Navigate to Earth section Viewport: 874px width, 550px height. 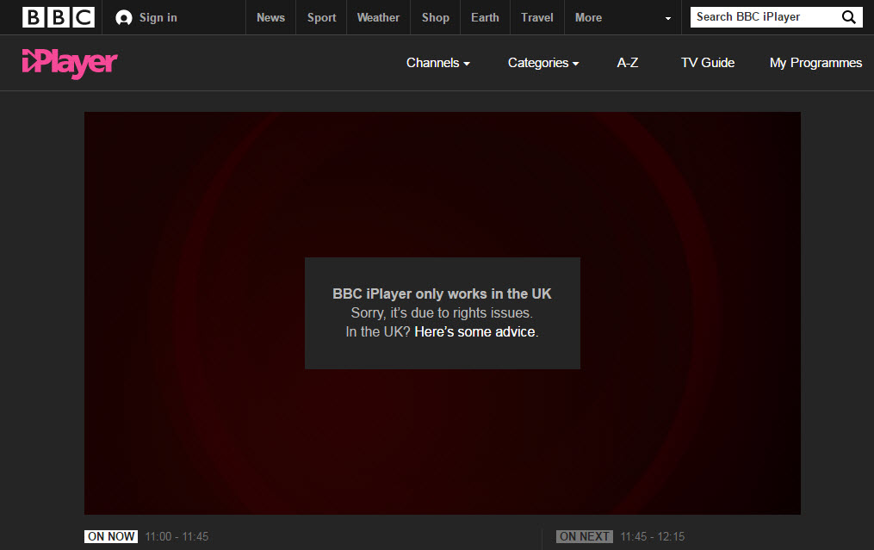(x=485, y=17)
